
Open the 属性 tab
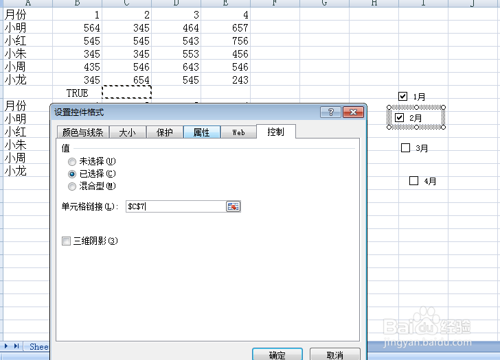201,132
